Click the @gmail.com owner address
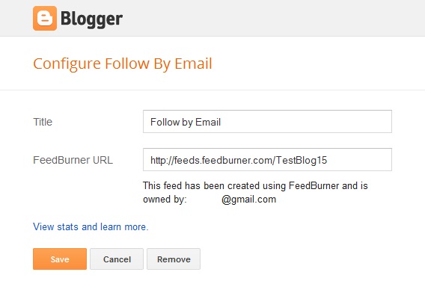Viewport: 425px width, 284px height. point(248,200)
